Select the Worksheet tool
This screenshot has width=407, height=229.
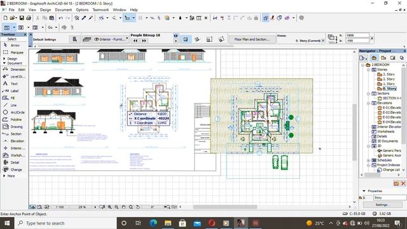click(x=14, y=155)
